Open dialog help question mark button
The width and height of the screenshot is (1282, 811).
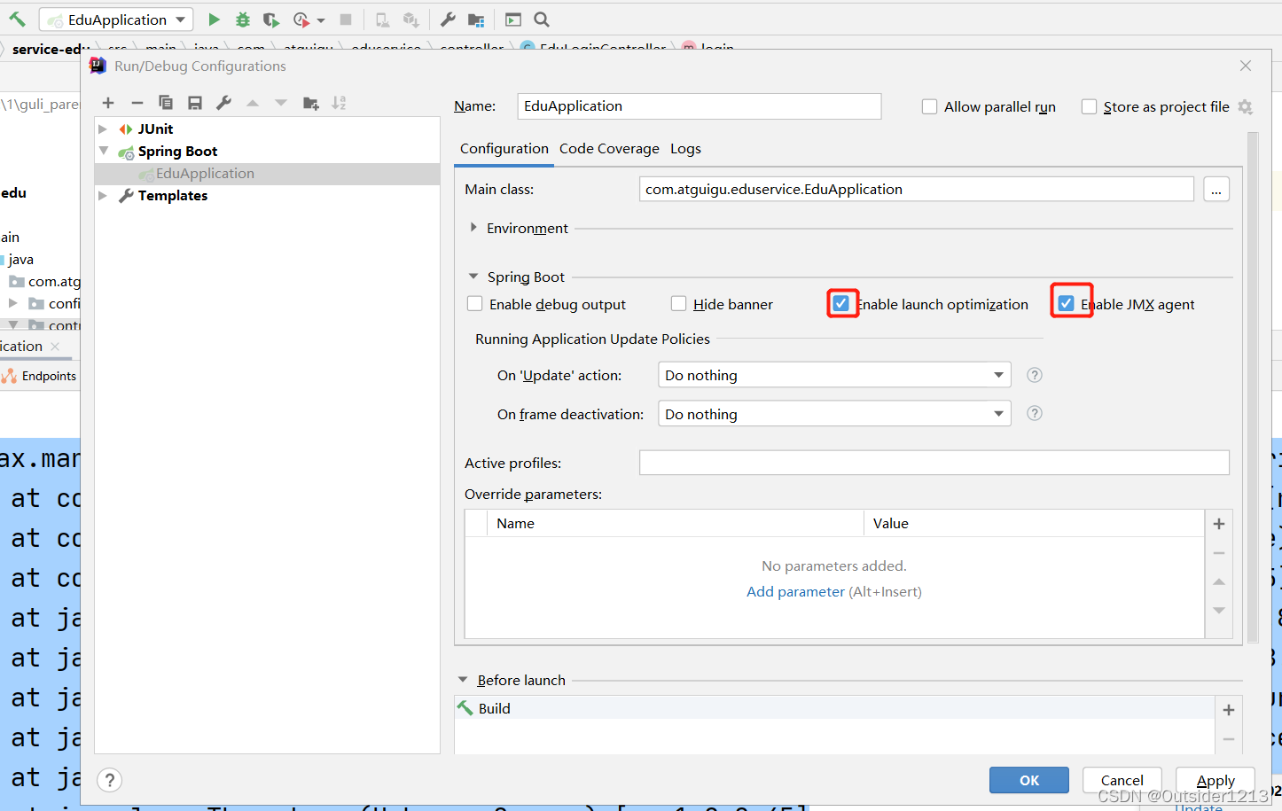point(109,780)
